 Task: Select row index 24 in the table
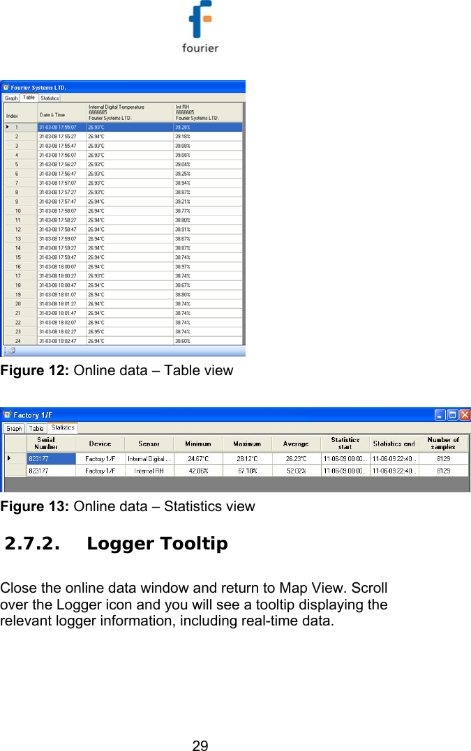21,341
